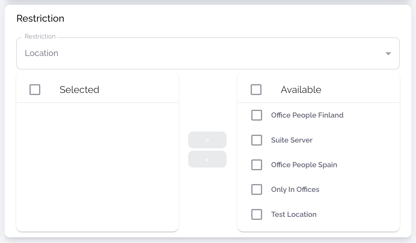
Task: Toggle the select-all checkbox for Selected list
Action: pyautogui.click(x=35, y=90)
